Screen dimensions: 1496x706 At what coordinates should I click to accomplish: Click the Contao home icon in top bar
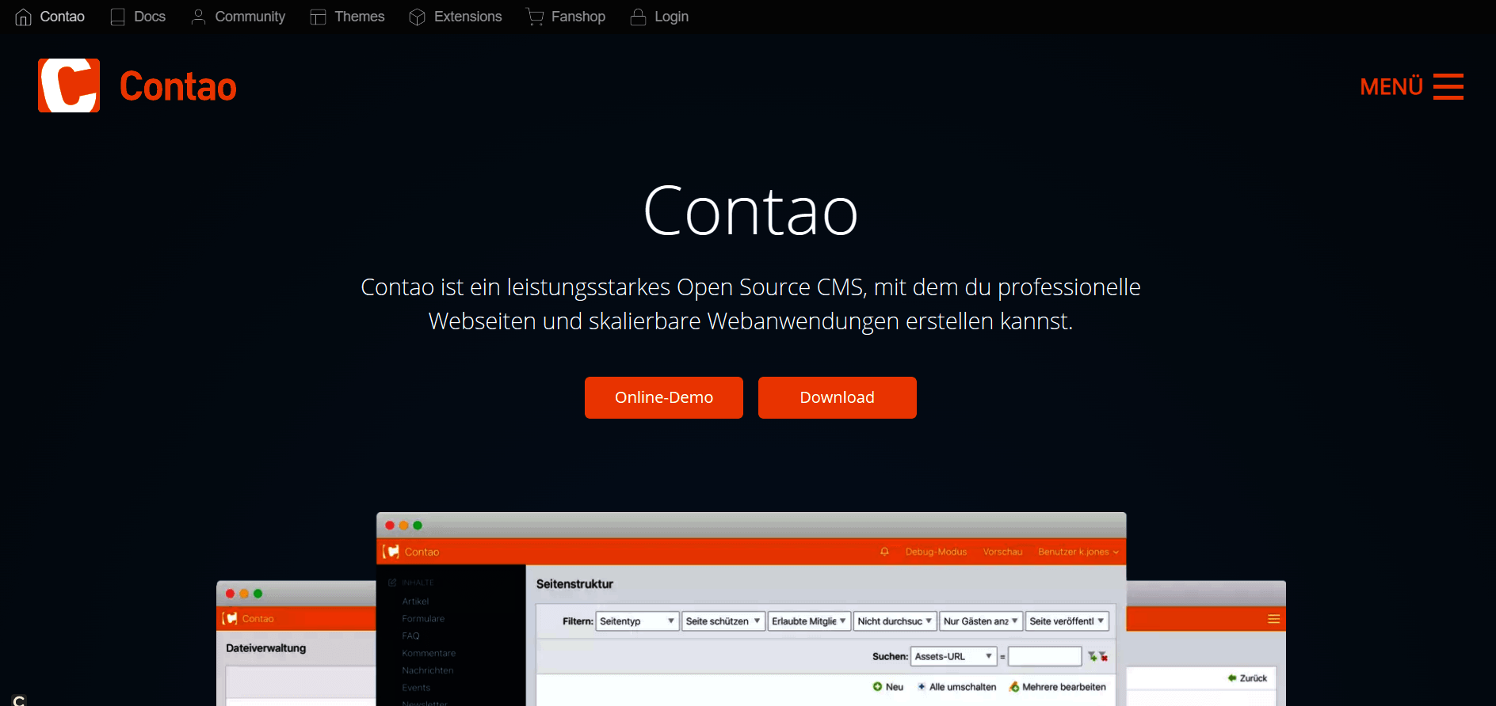tap(23, 17)
